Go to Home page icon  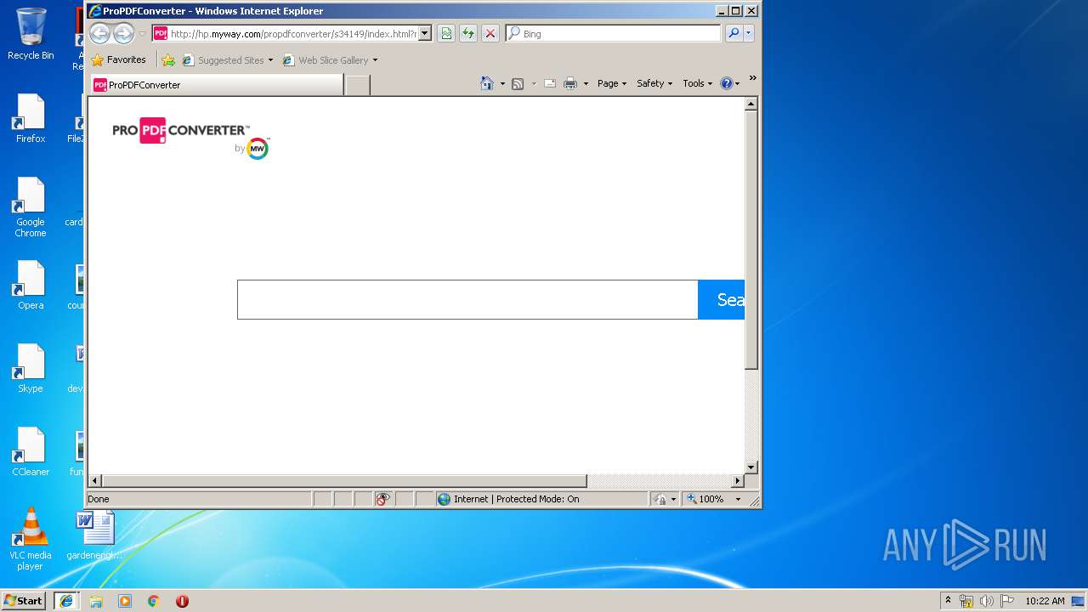coord(487,83)
